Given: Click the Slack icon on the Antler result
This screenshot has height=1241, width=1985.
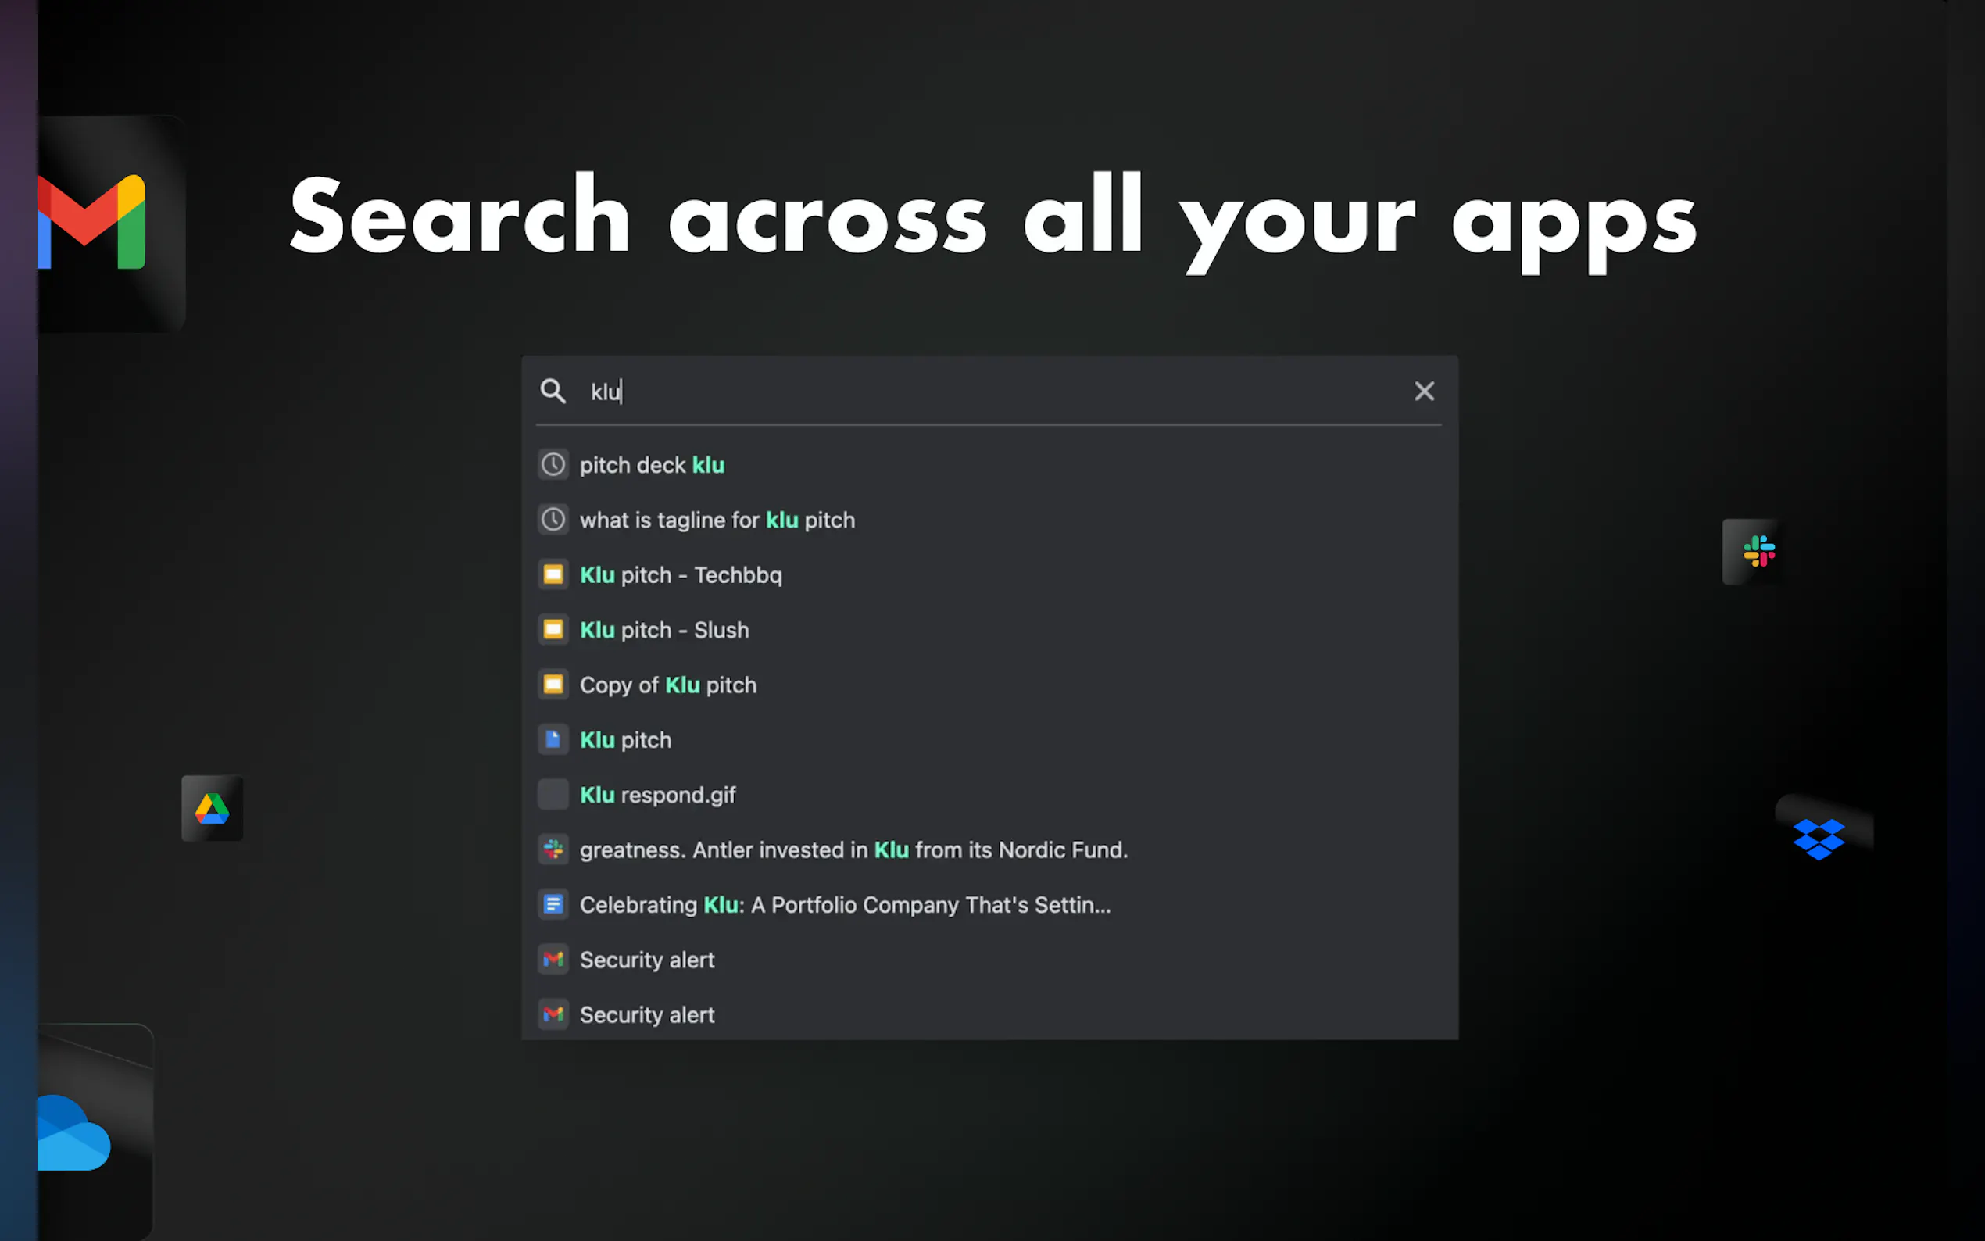Looking at the screenshot, I should click(x=553, y=849).
